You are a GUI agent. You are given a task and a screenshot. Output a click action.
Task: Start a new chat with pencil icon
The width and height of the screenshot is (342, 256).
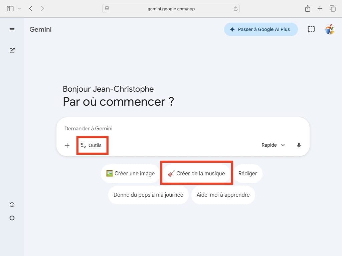pyautogui.click(x=12, y=51)
